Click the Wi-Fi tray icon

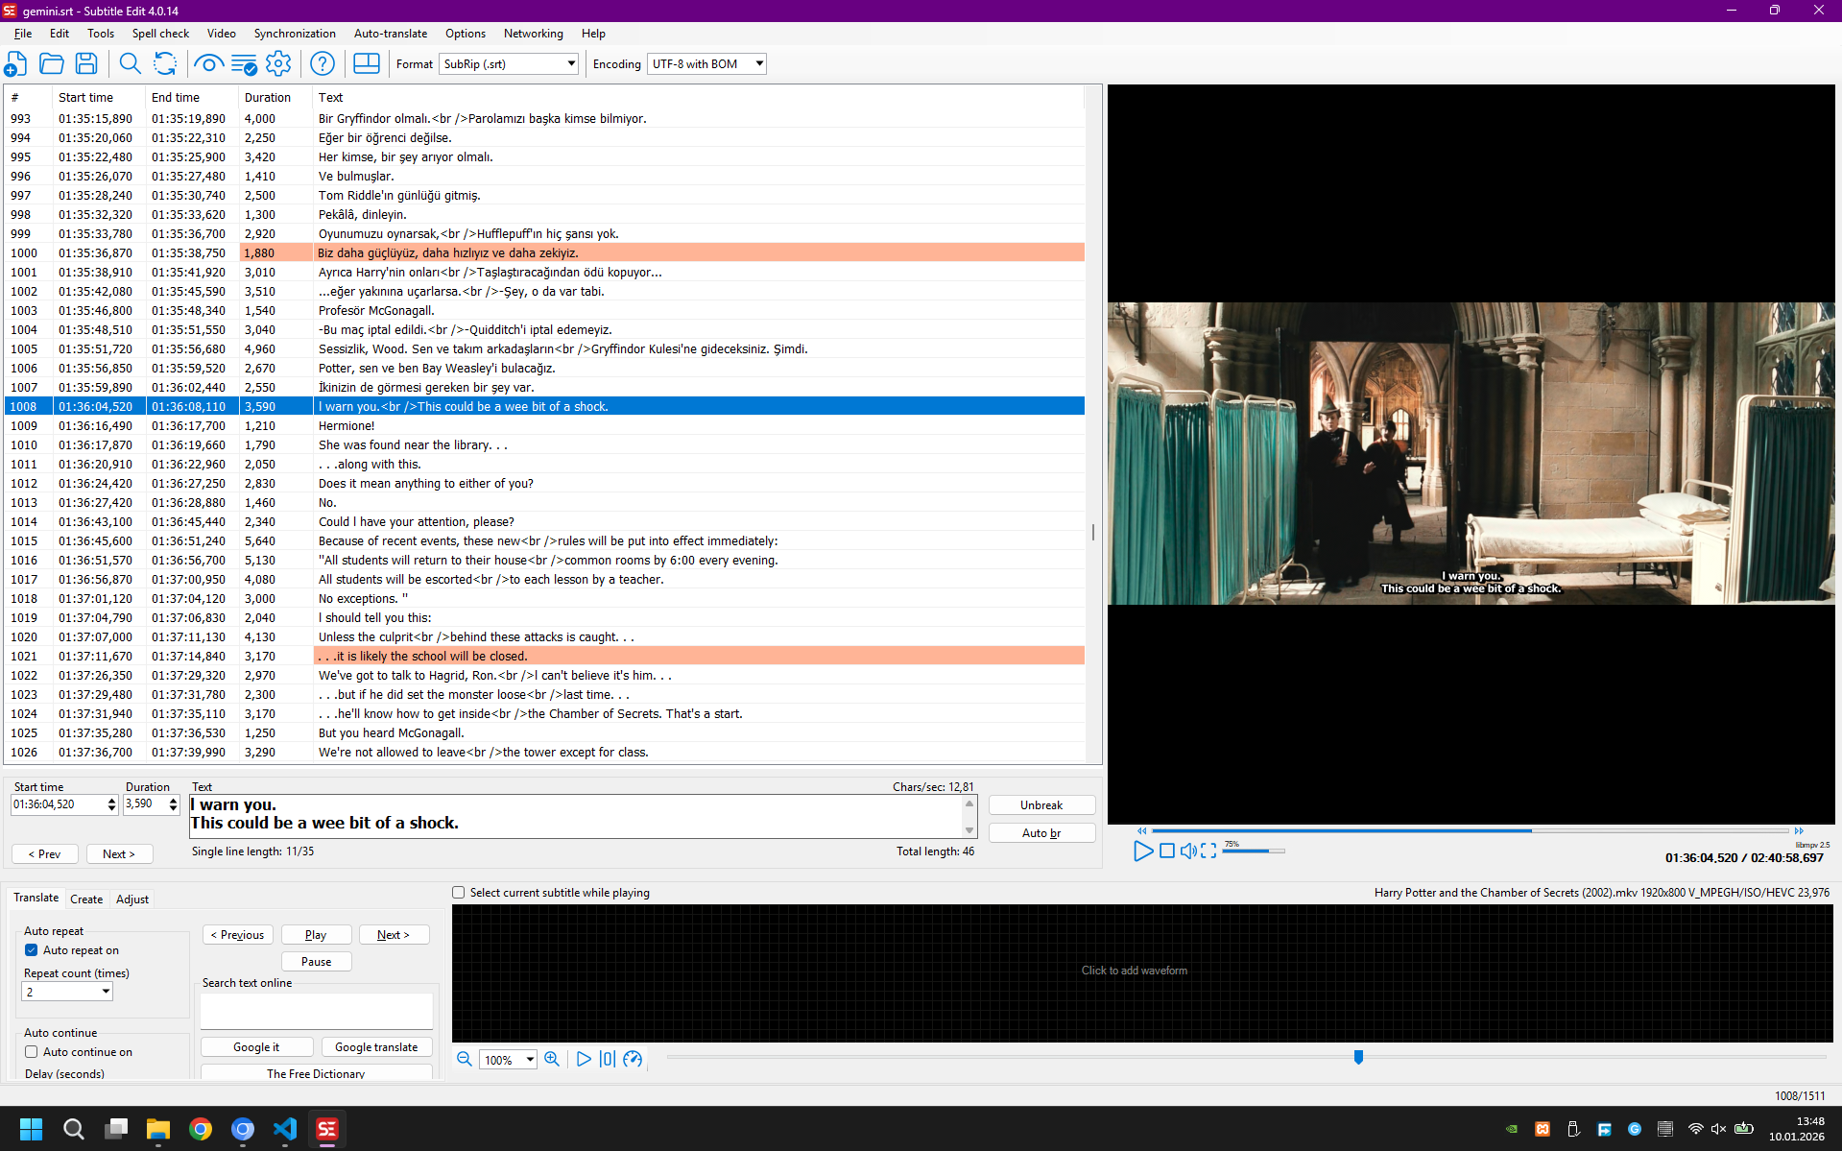(1696, 1129)
